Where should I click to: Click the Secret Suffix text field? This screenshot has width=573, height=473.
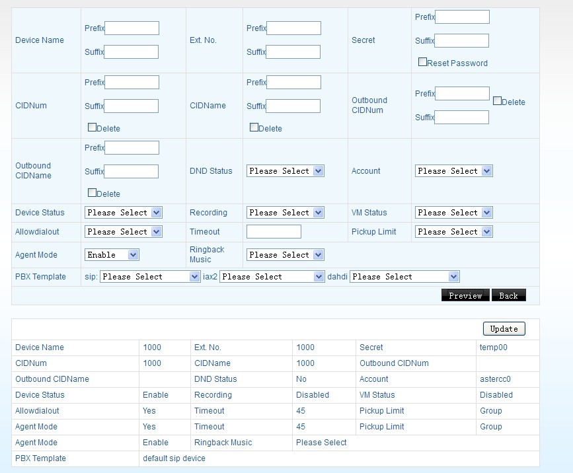[x=461, y=41]
